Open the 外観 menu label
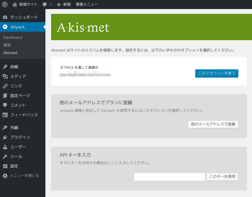Image resolution: width=252 pixels, height=197 pixels. click(x=14, y=128)
